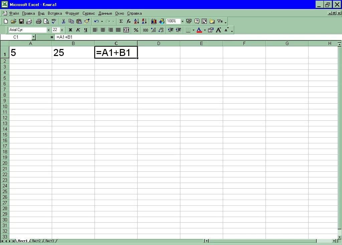Click the help question mark icon
Image resolution: width=342 pixels, height=245 pixels.
pyautogui.click(x=197, y=21)
